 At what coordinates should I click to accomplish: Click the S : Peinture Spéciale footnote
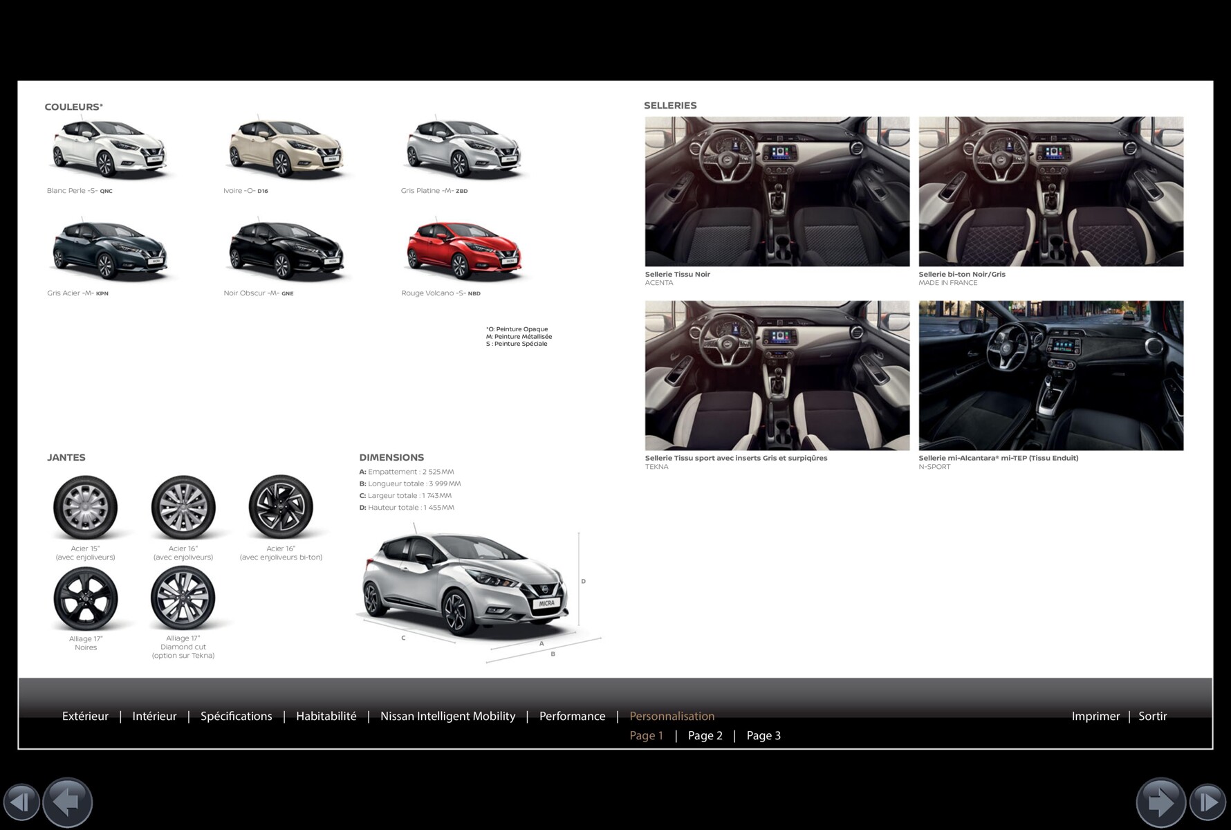coord(517,344)
